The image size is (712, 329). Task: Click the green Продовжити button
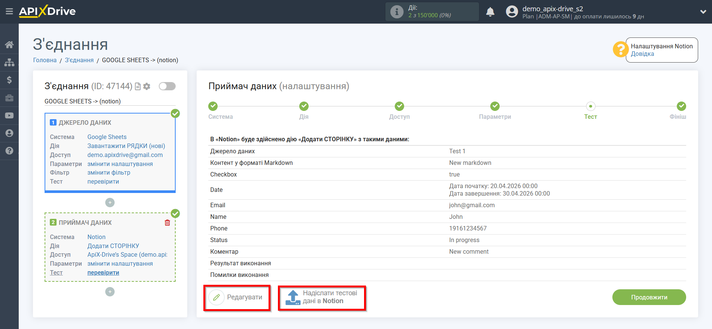tap(649, 297)
